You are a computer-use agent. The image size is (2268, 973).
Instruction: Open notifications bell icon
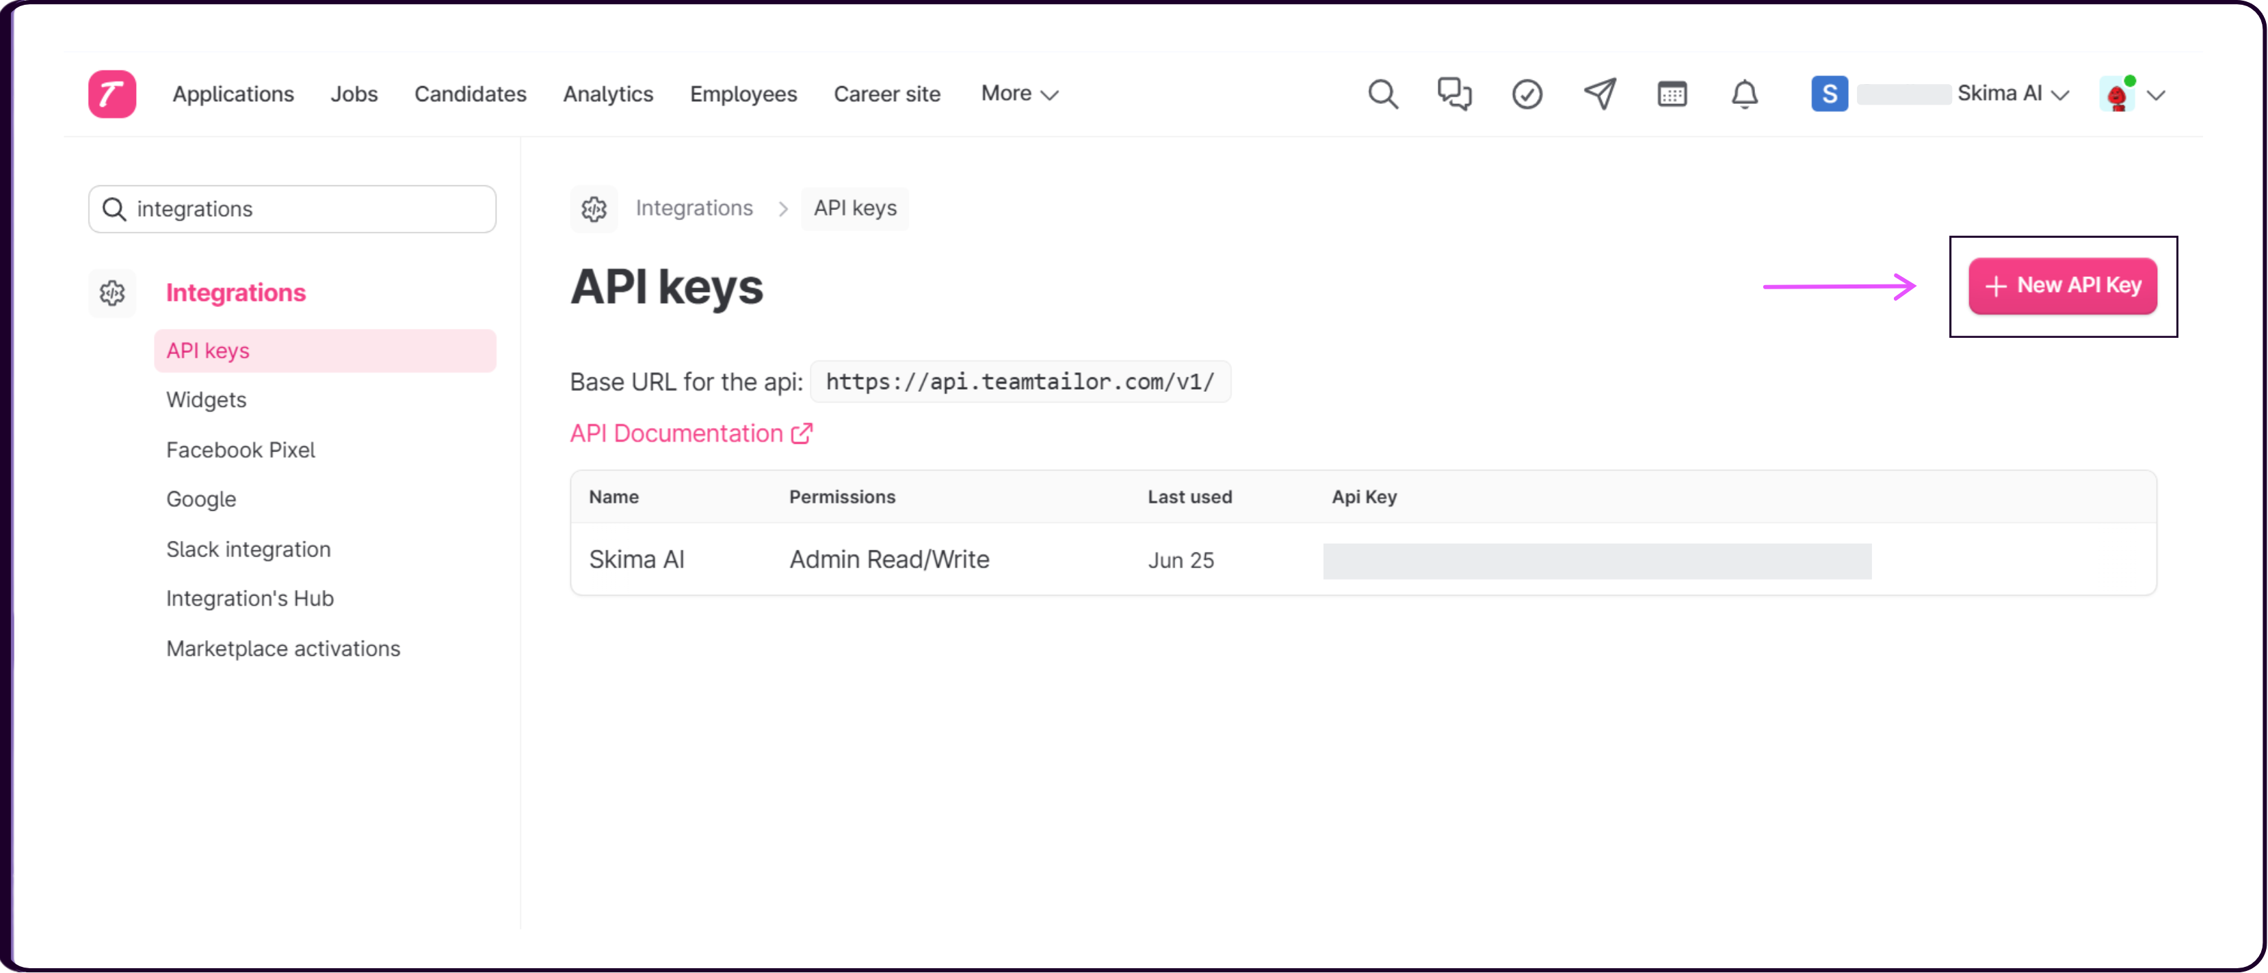1744,94
